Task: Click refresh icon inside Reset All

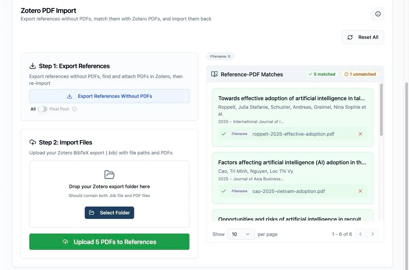Action: [350, 37]
